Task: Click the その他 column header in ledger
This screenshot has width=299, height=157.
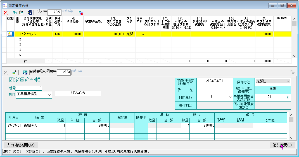Action: [270, 120]
